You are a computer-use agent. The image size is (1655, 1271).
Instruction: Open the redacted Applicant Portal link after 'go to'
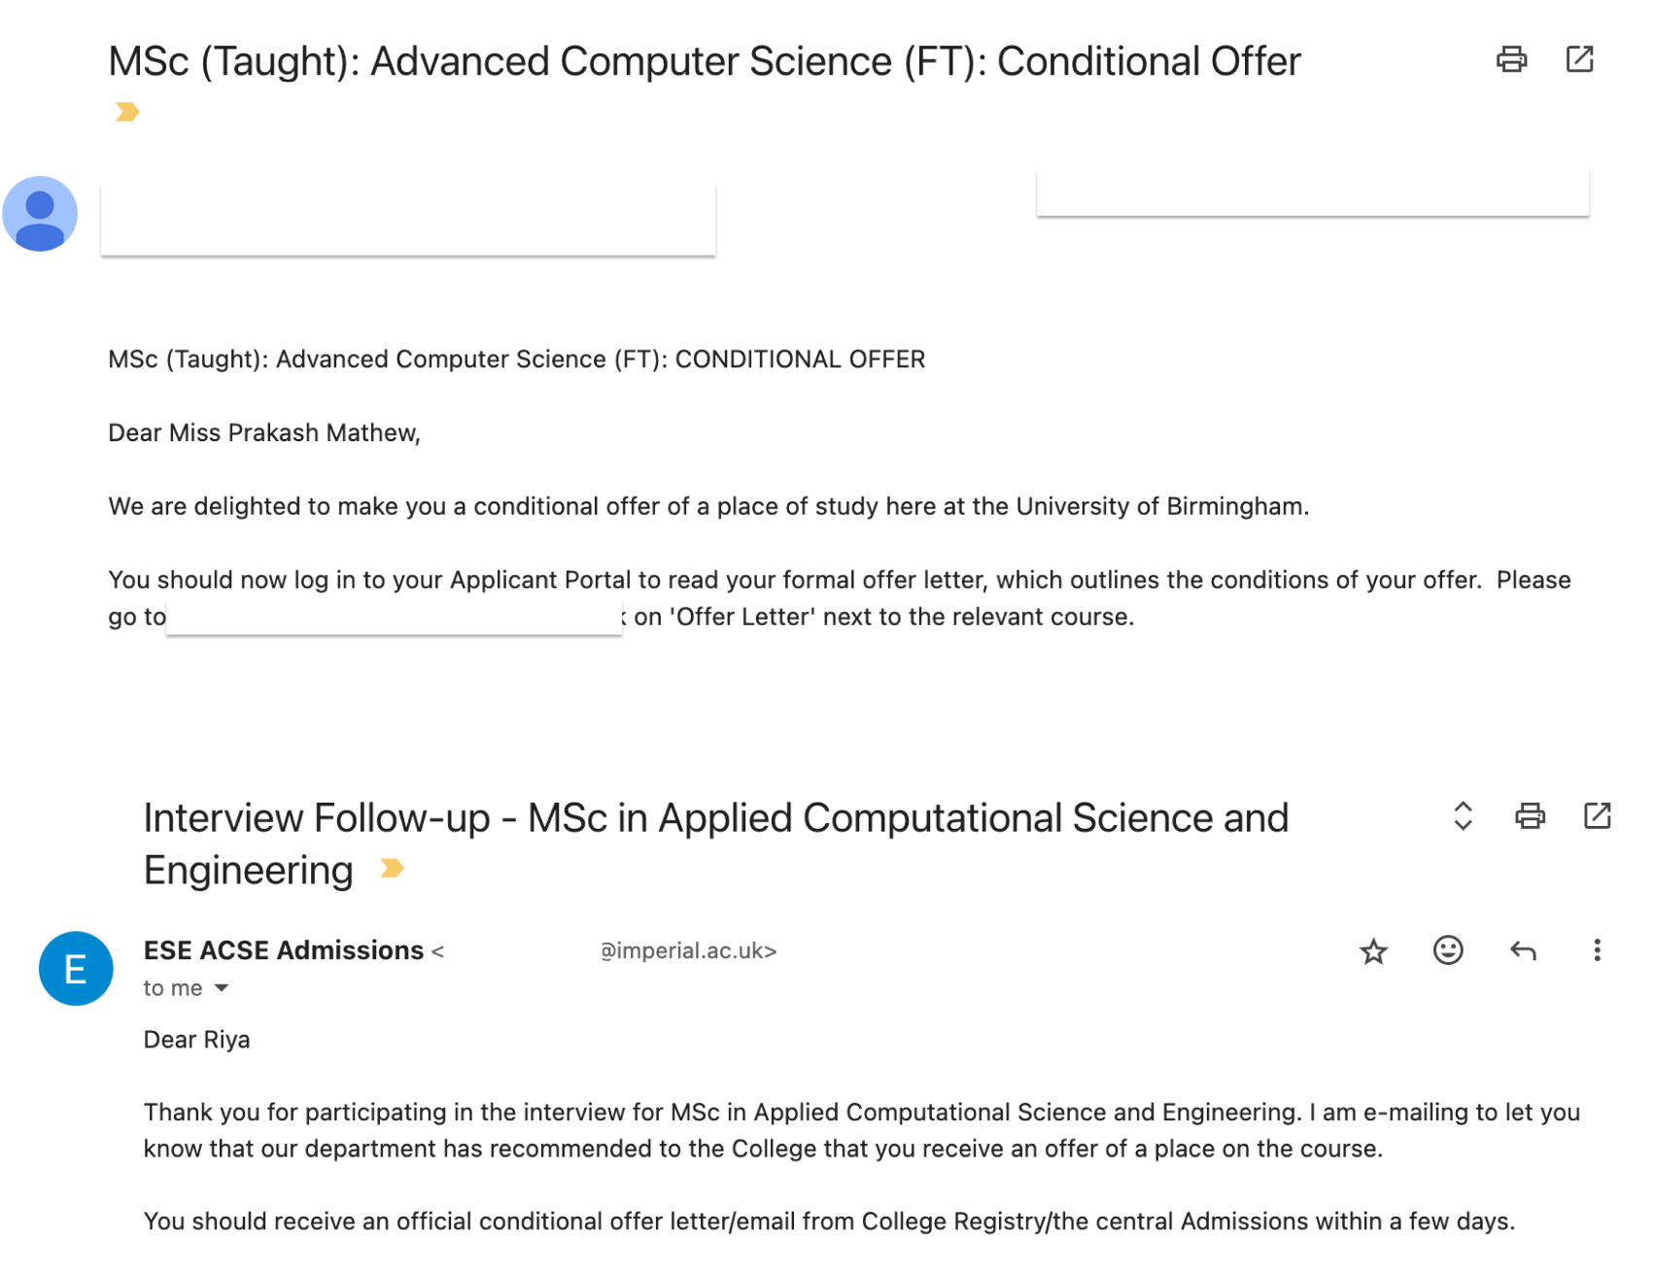pos(394,617)
